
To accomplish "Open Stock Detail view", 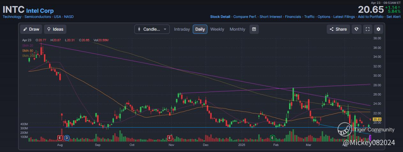I will tap(220, 17).
